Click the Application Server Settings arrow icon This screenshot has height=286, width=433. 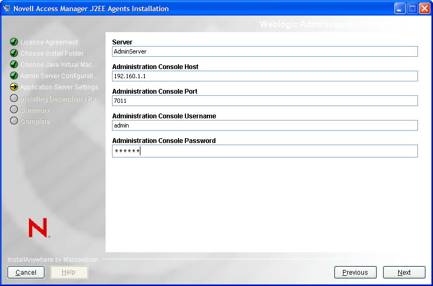tap(14, 87)
